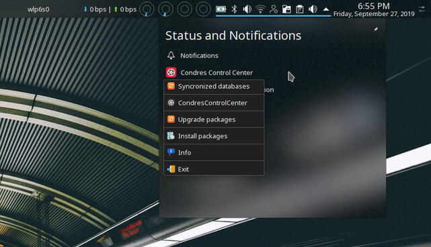Select Upgrade packages menu entry

pos(214,119)
